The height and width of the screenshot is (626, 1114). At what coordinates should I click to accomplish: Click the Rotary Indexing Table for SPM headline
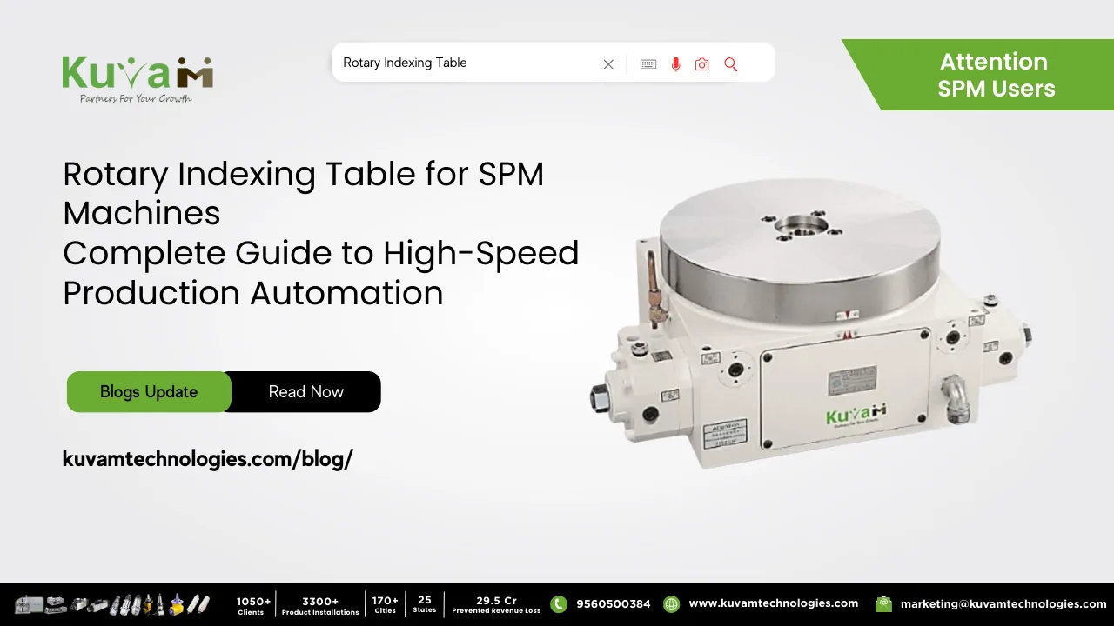point(321,234)
